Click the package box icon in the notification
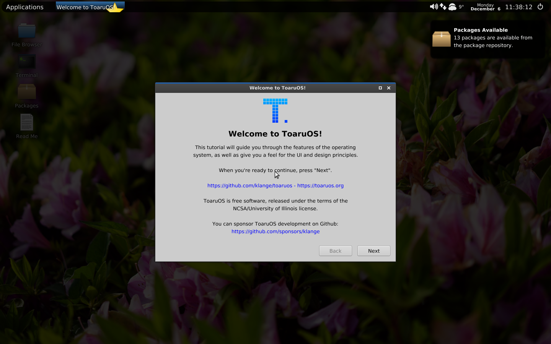Viewport: 551px width, 344px height. pos(441,39)
